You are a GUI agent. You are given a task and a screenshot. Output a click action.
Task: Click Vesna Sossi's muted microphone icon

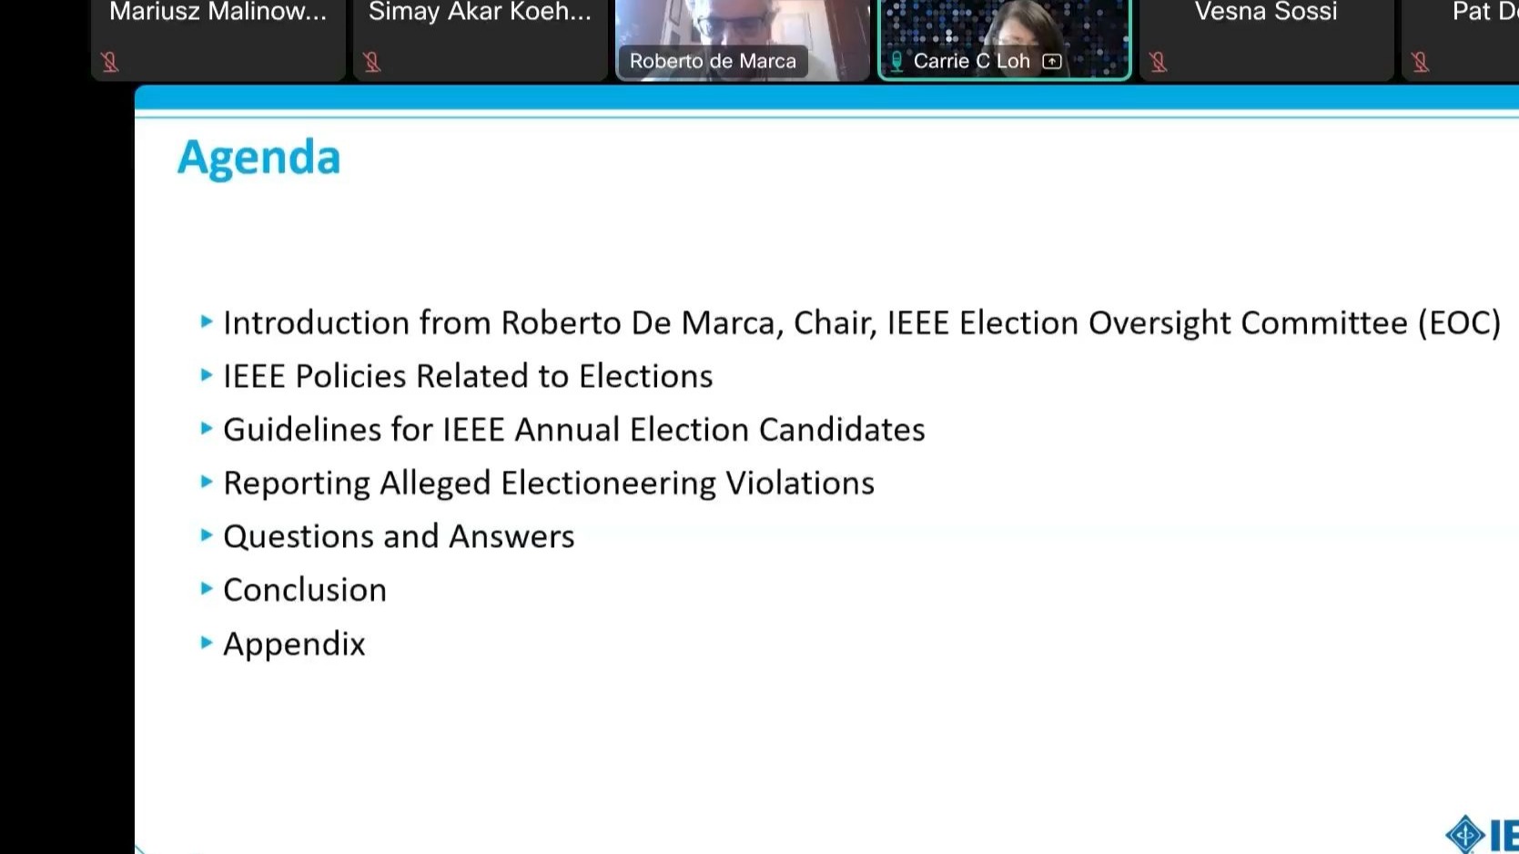point(1159,62)
